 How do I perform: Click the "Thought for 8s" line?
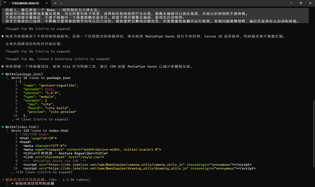coord(38,29)
